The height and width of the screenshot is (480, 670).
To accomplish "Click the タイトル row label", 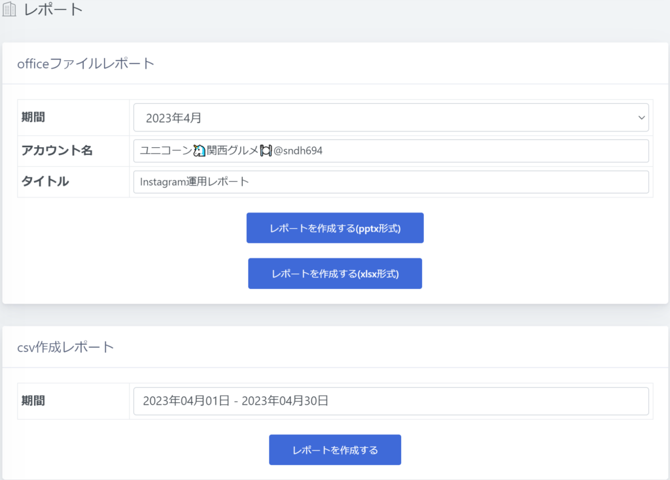I will pyautogui.click(x=45, y=182).
